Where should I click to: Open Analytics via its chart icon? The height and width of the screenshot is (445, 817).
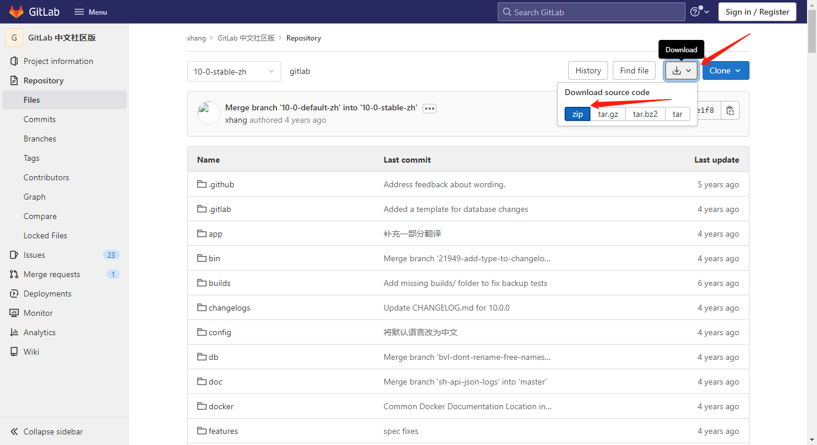click(x=13, y=332)
